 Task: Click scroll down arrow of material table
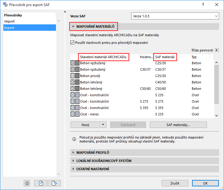tap(217, 116)
